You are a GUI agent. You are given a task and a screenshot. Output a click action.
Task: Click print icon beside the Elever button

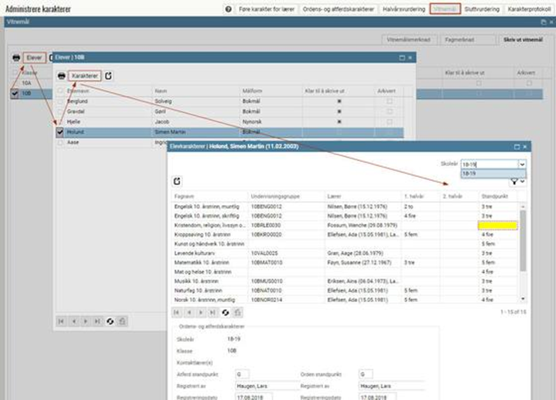(x=16, y=58)
